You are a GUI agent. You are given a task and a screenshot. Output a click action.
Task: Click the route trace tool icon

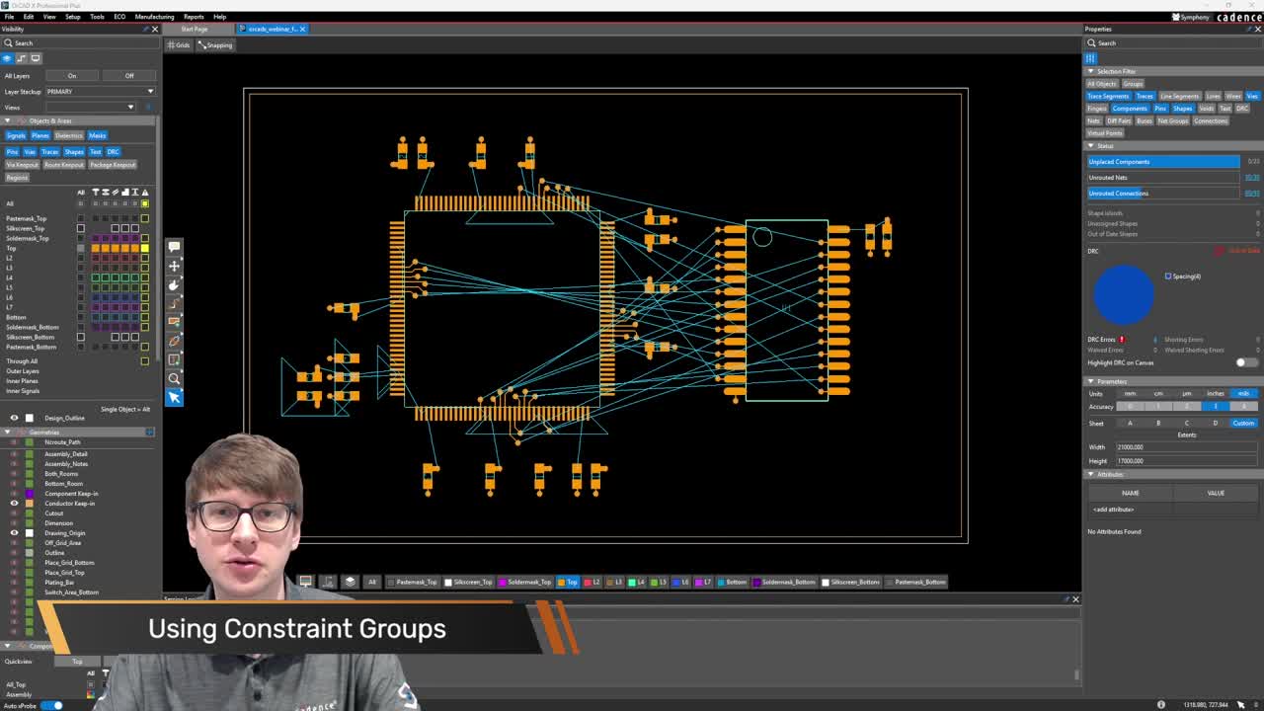[174, 303]
